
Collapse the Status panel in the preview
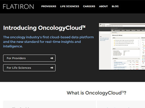[139, 49]
